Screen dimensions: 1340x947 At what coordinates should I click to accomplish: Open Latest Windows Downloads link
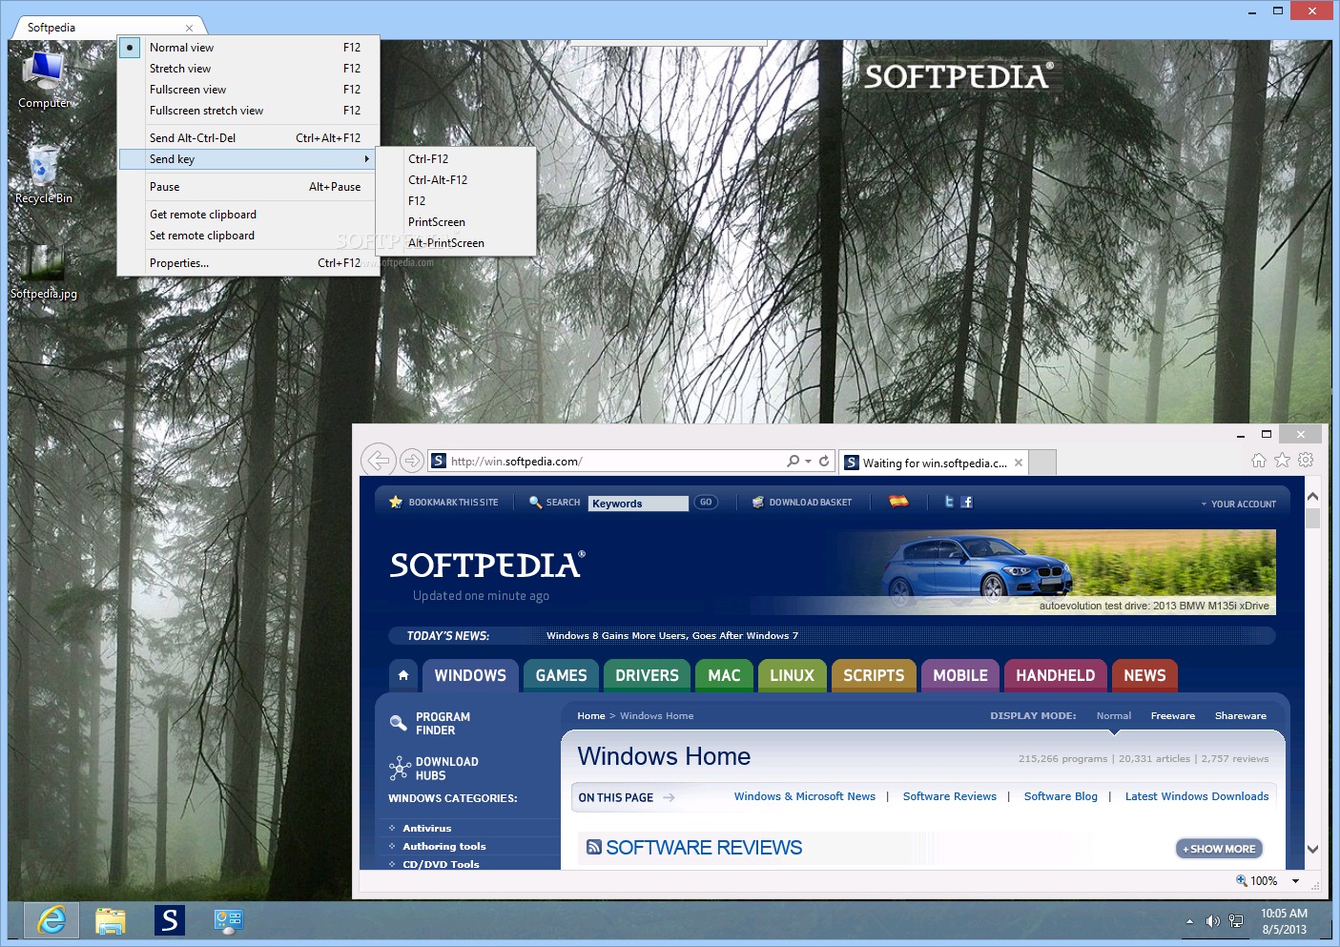[1197, 796]
